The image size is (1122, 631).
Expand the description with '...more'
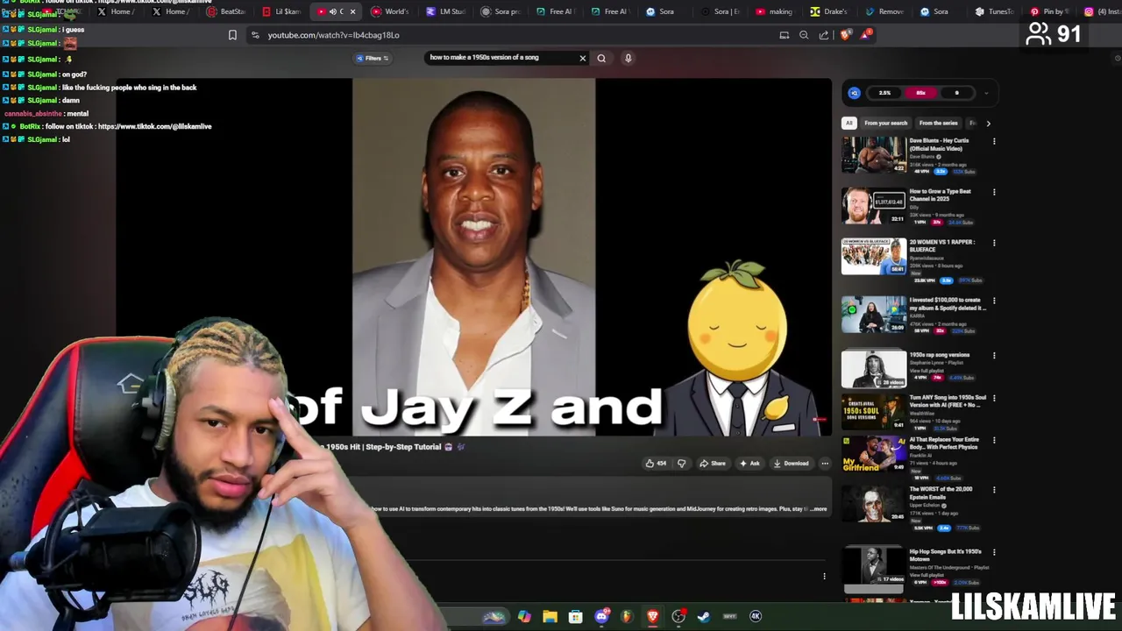[x=819, y=508]
